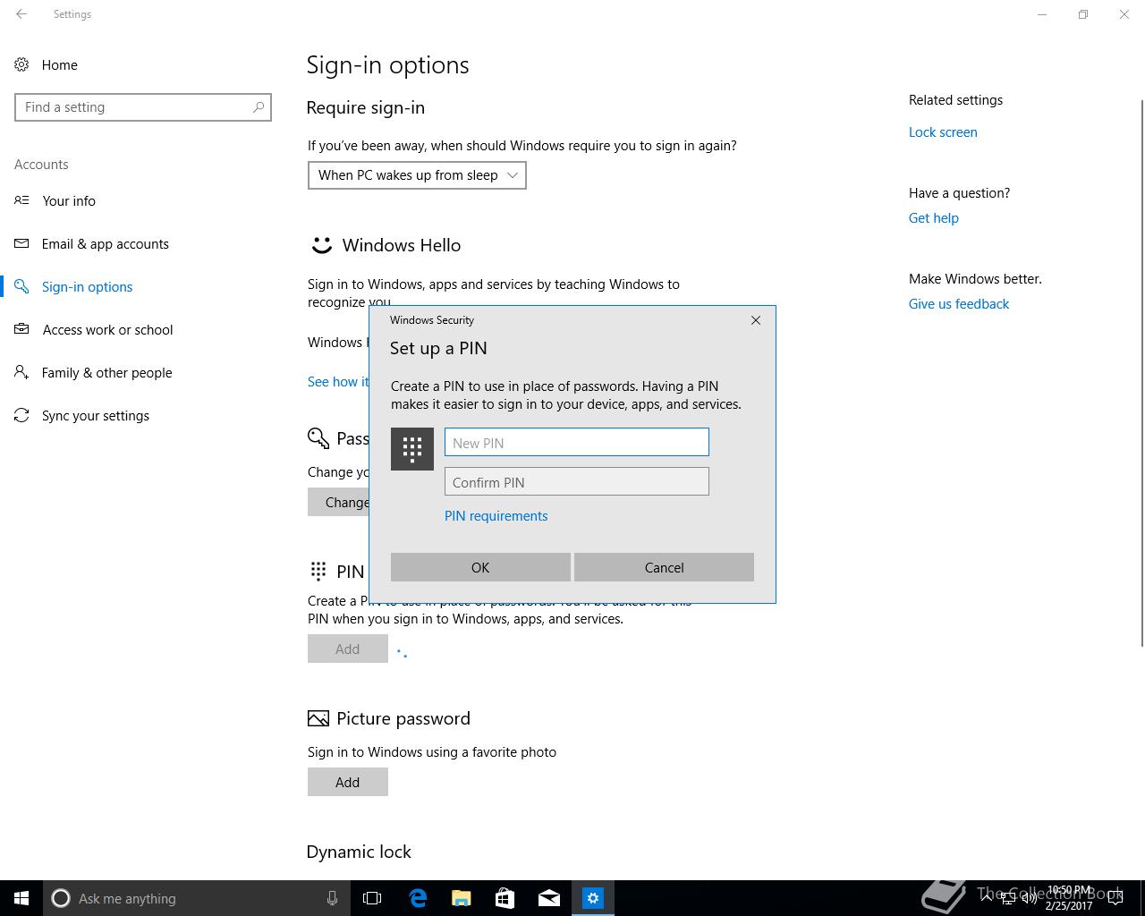
Task: Open the Lock screen related link
Action: [x=943, y=132]
